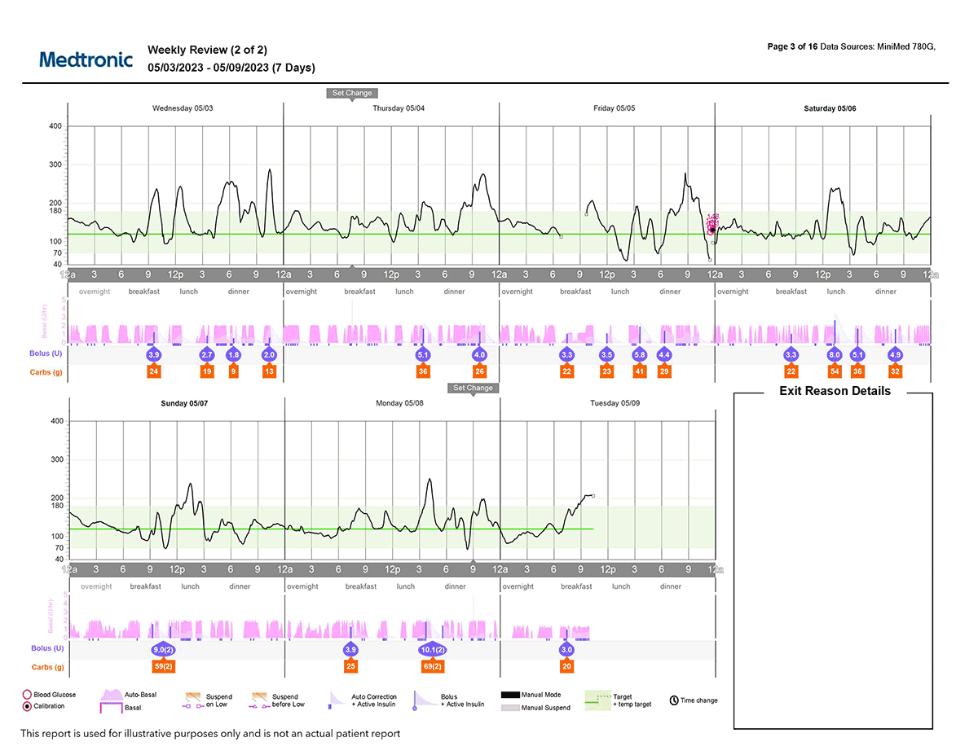Click Saturday's 5.1 U bolus bubble

[x=857, y=355]
